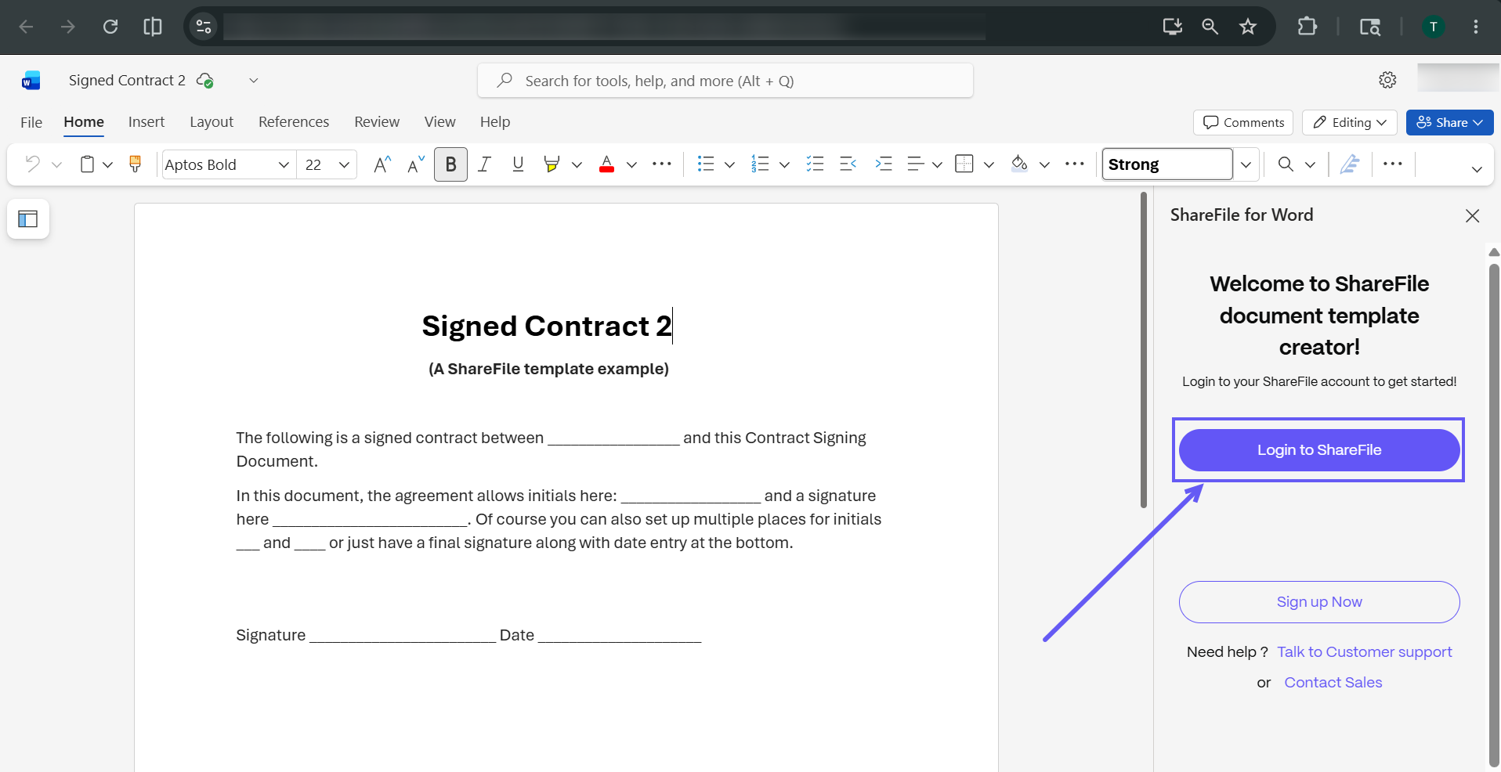
Task: Toggle Bold formatting
Action: tap(450, 164)
